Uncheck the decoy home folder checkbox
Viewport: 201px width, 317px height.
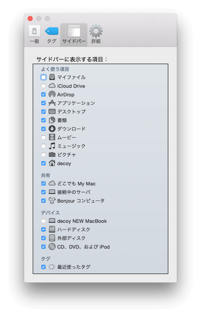pyautogui.click(x=43, y=163)
